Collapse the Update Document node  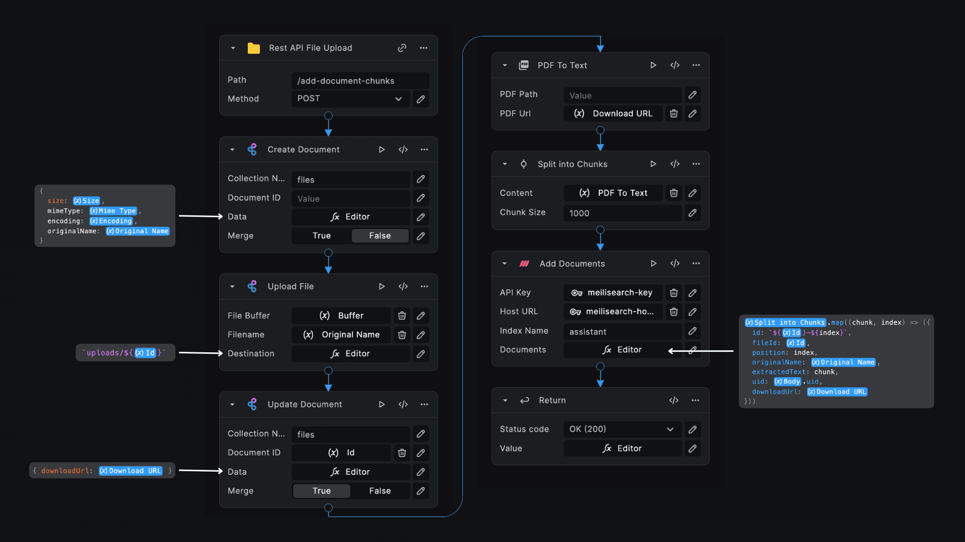tap(232, 404)
